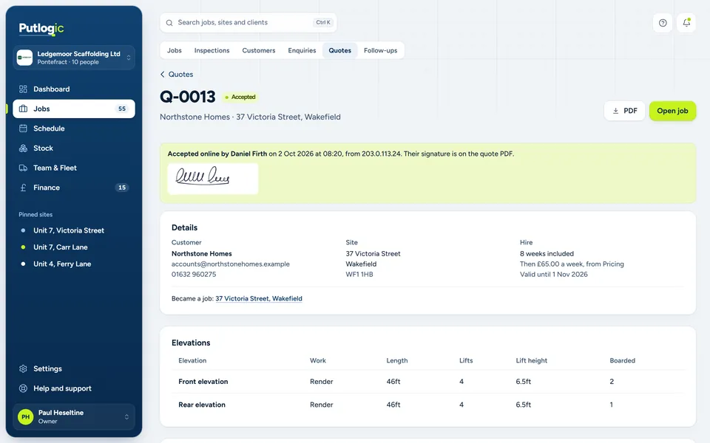Go to the Follow-ups tab
The height and width of the screenshot is (443, 710).
380,51
